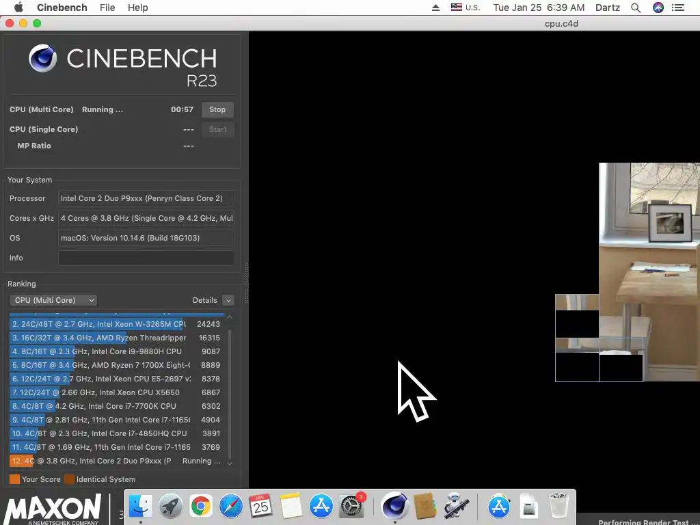Click the Cinebench logo sphere
The height and width of the screenshot is (525, 700).
43,58
